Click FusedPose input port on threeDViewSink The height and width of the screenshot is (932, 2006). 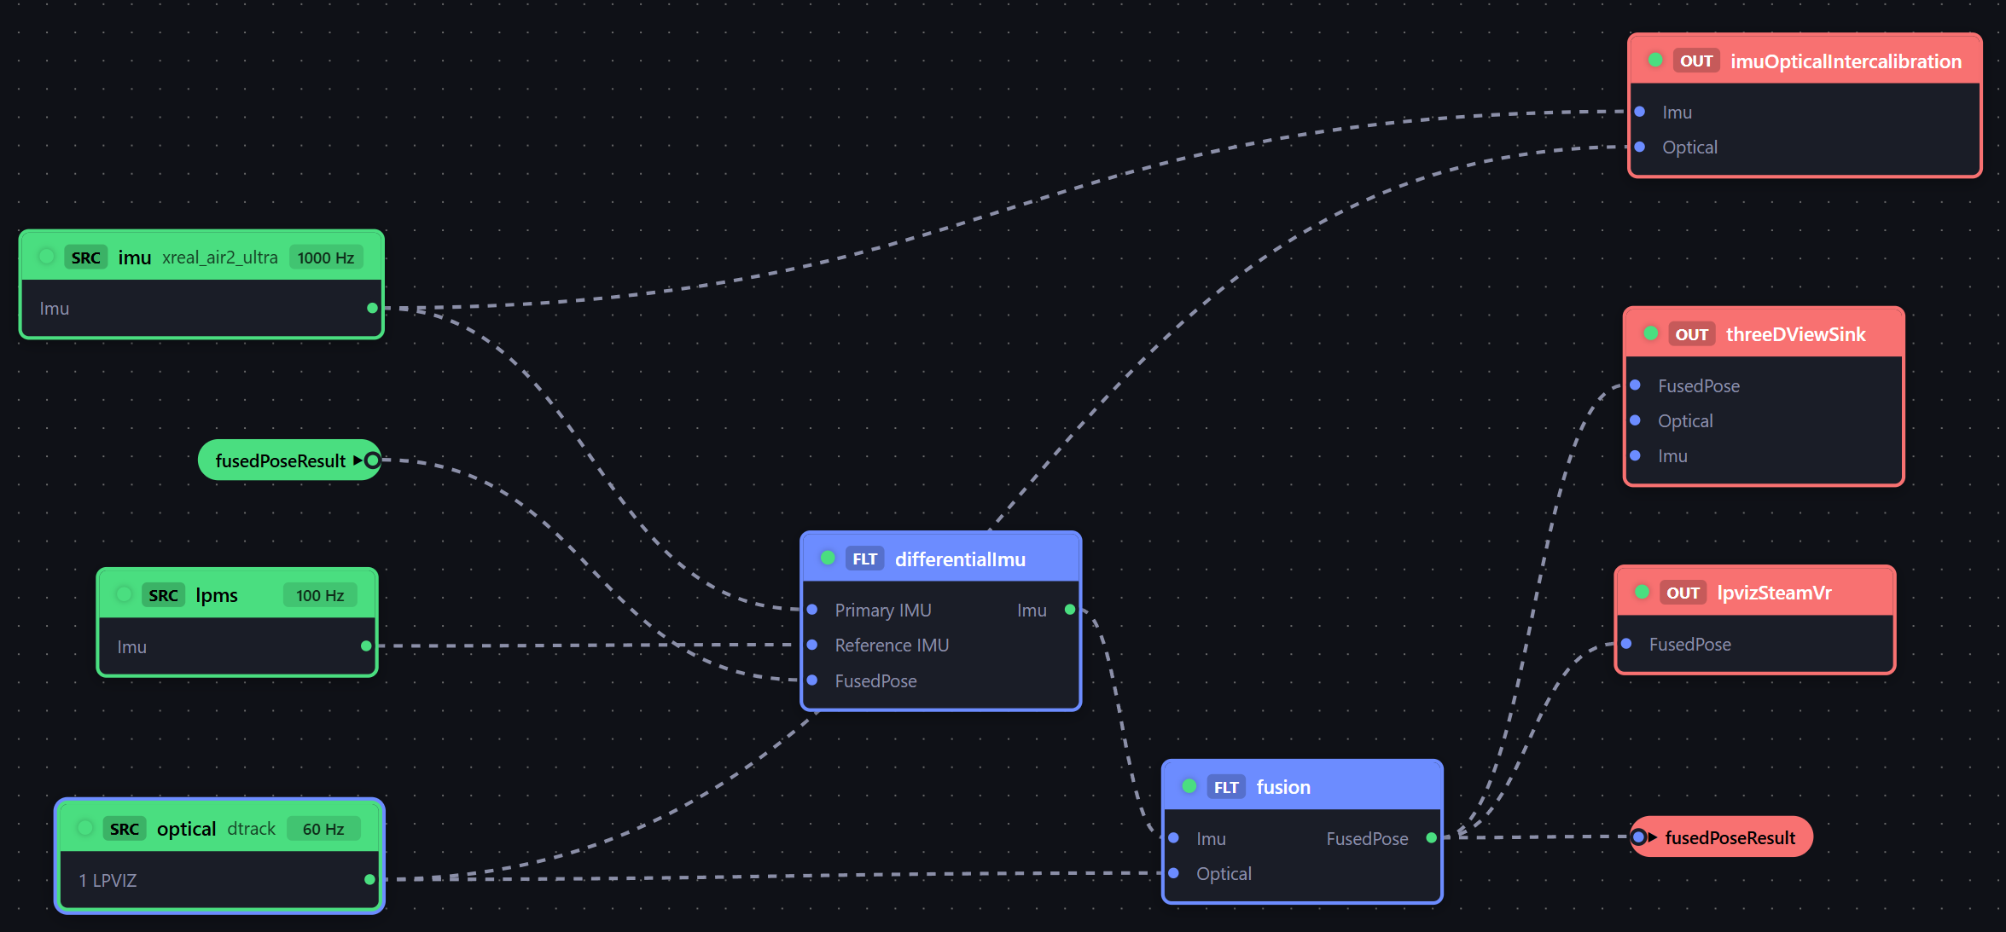(x=1636, y=385)
